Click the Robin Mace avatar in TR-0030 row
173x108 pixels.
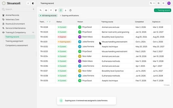click(x=80, y=37)
